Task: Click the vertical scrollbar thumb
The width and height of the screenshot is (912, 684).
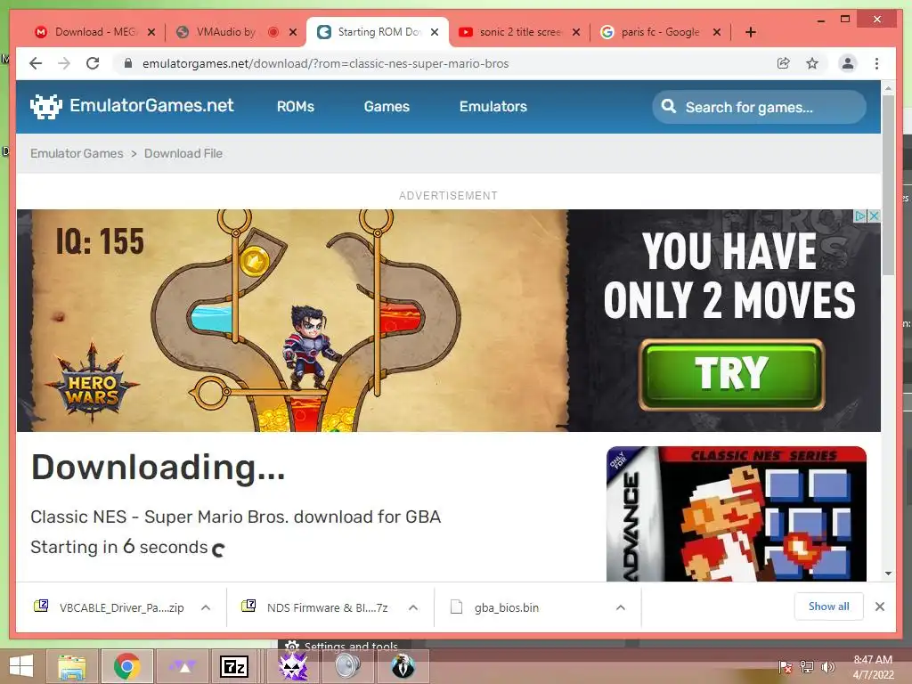Action: click(x=888, y=185)
